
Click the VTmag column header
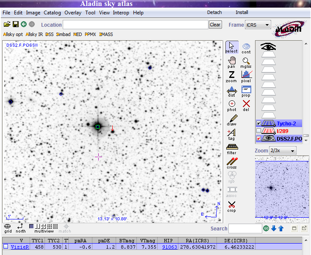[147, 241]
